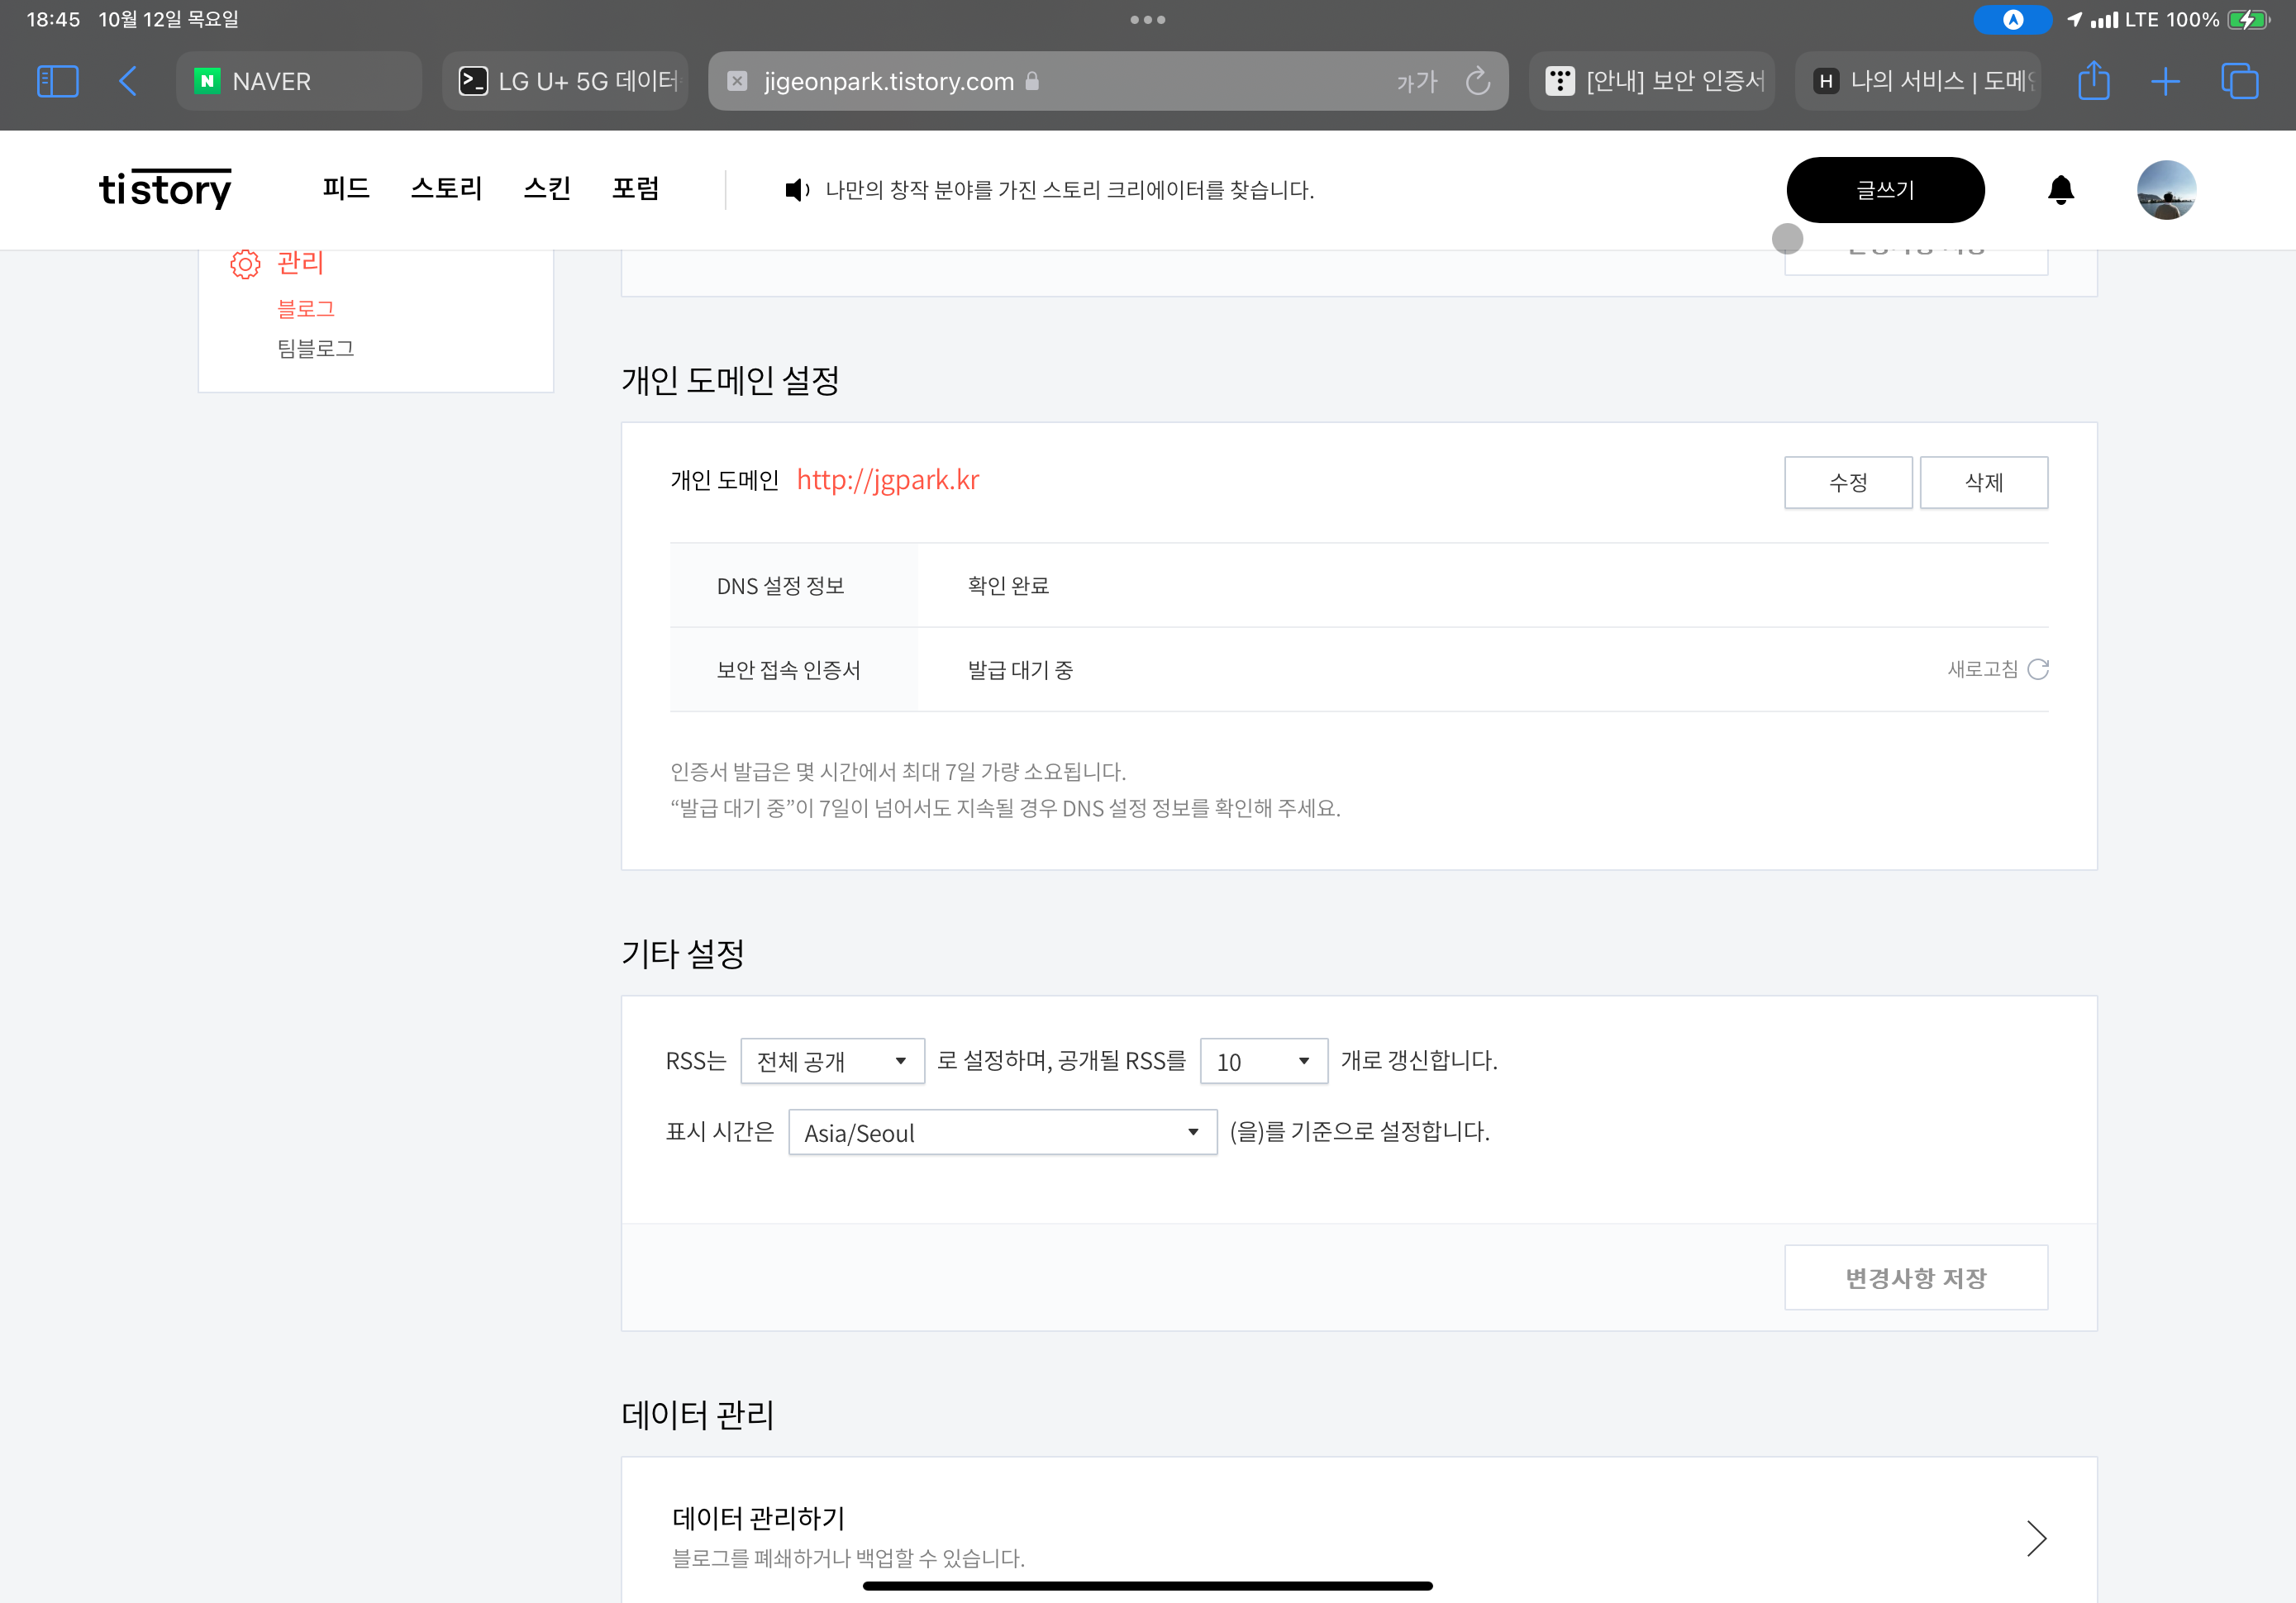Close the tistory tab with X
This screenshot has height=1603, width=2296.
(x=737, y=81)
